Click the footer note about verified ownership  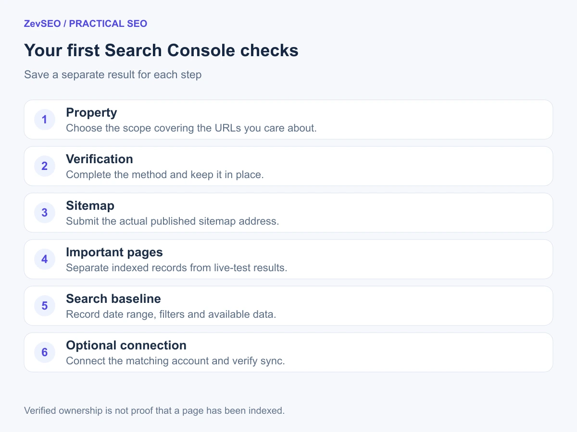click(x=154, y=411)
